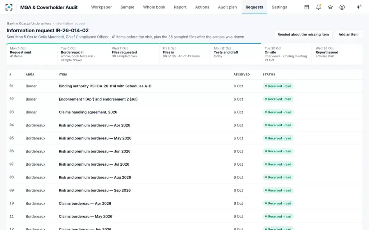Select the Request sent timeline step
The width and height of the screenshot is (369, 230).
32,54
